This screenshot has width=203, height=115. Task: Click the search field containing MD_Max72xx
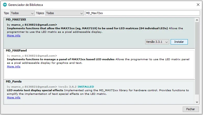point(142,13)
